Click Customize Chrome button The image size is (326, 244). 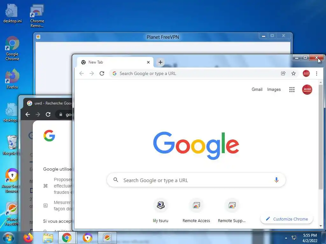click(287, 219)
